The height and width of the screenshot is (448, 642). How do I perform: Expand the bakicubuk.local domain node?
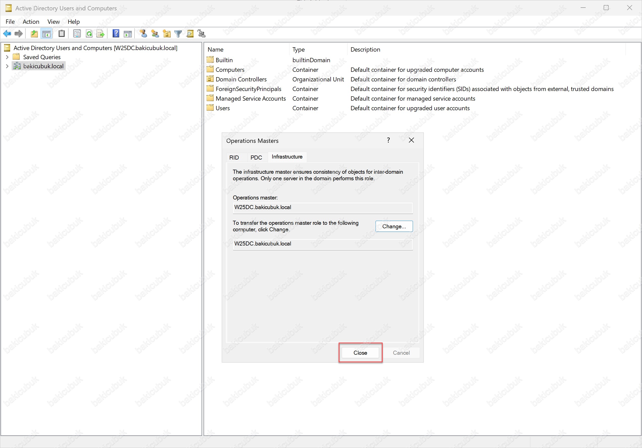tap(7, 66)
